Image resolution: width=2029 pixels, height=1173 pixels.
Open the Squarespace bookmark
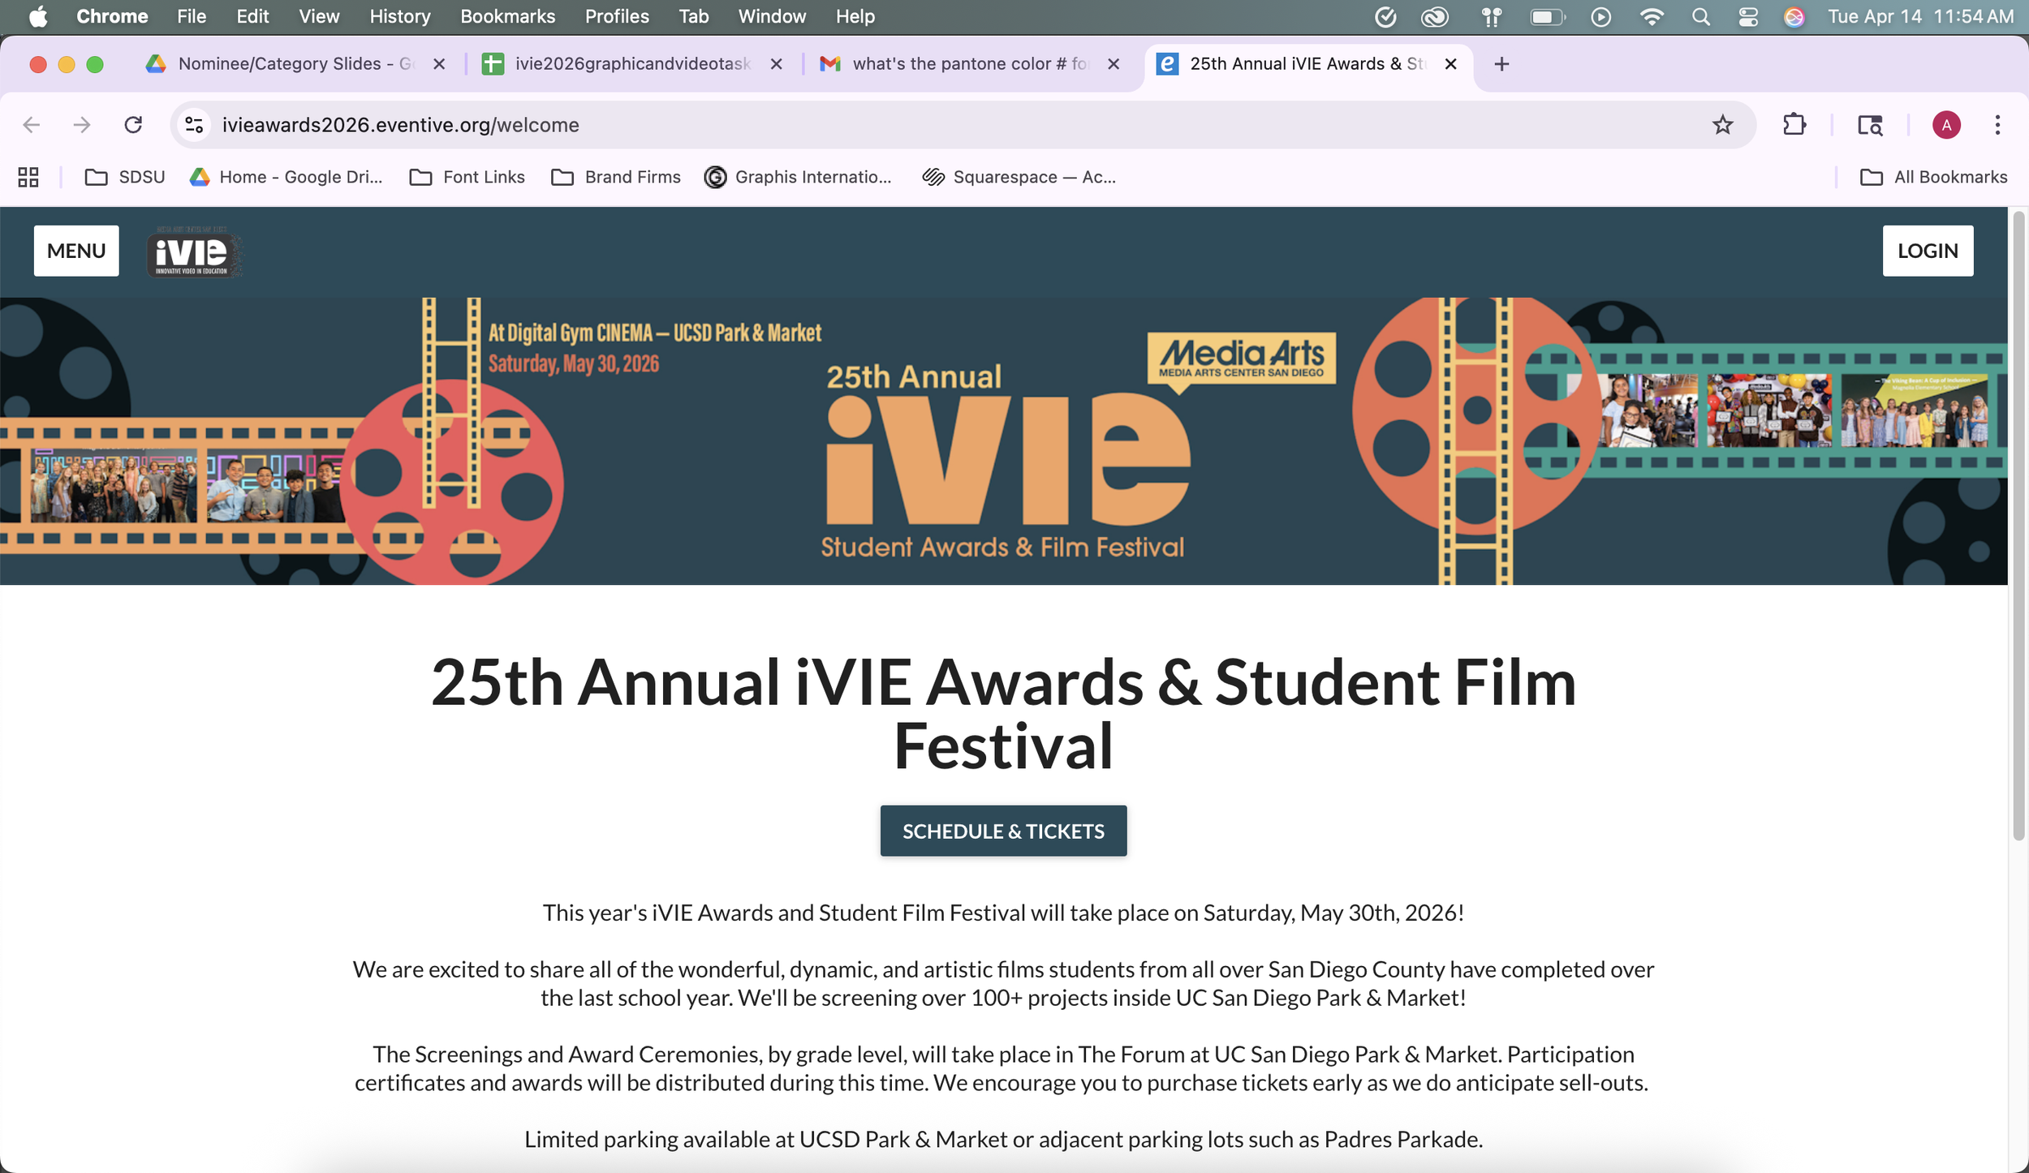(x=1019, y=177)
